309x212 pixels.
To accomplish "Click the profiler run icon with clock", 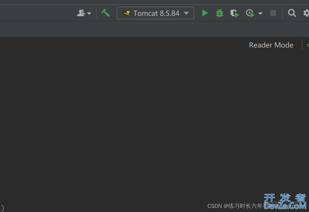I will pyautogui.click(x=250, y=14).
